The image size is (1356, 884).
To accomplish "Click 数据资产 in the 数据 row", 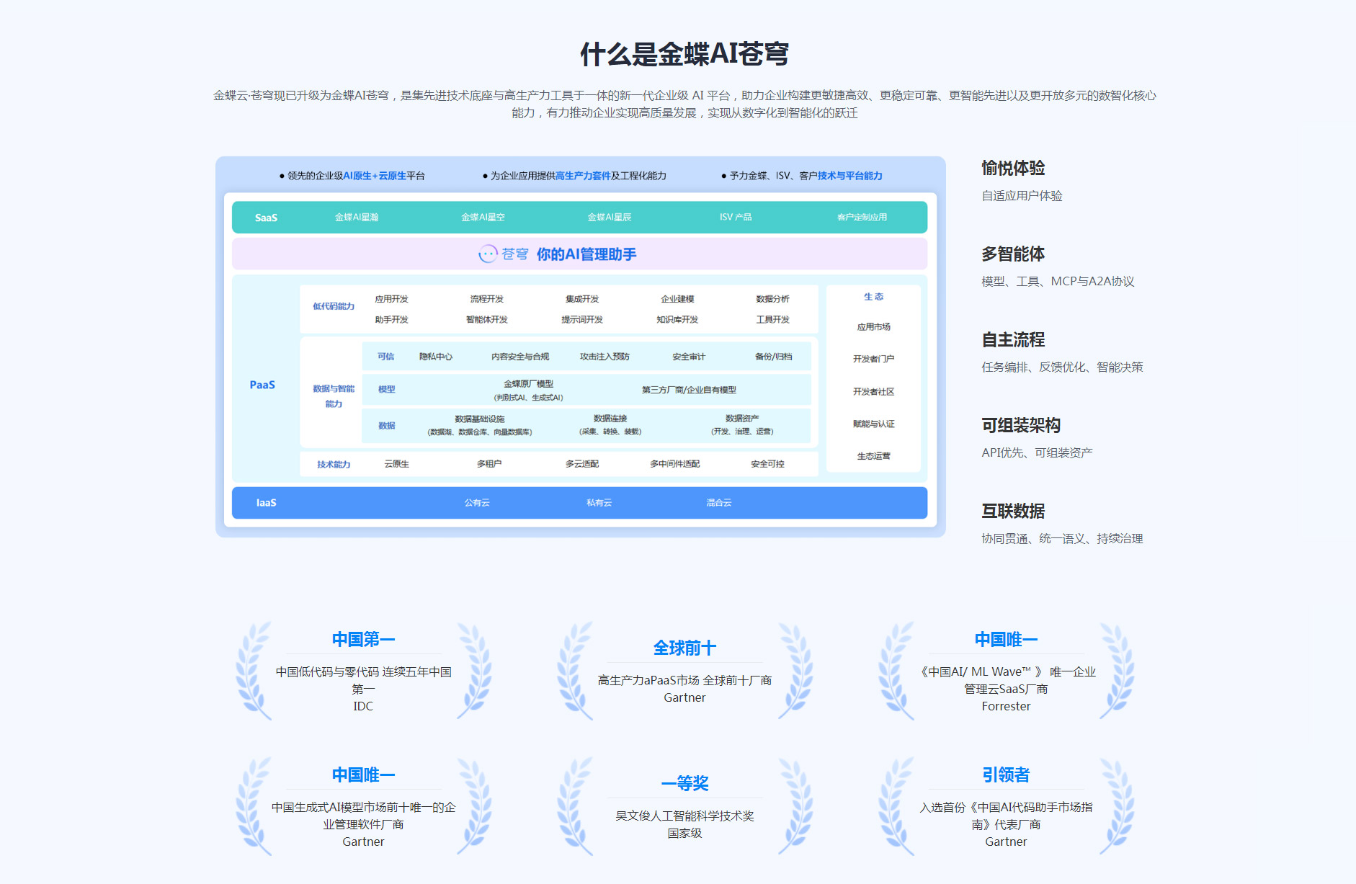I will pos(742,419).
